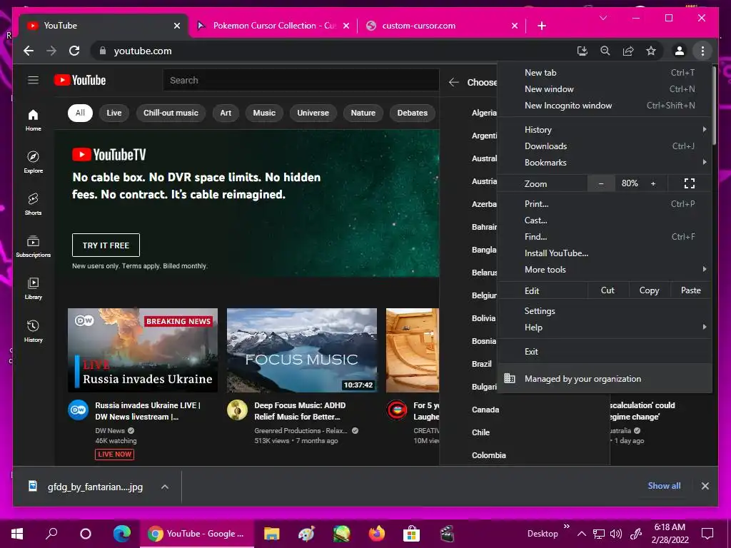Click the TRY IT FREE button
Viewport: 731px width, 548px height.
[106, 245]
